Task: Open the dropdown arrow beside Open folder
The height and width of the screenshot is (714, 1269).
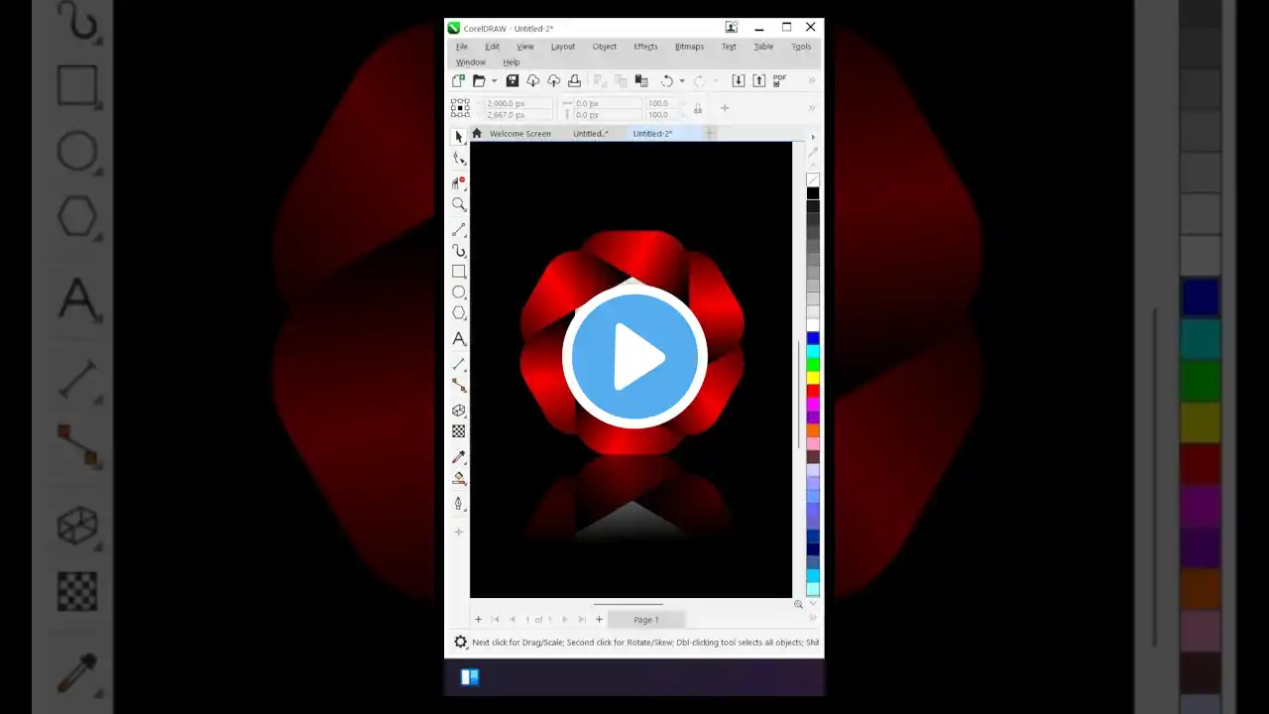Action: tap(494, 81)
